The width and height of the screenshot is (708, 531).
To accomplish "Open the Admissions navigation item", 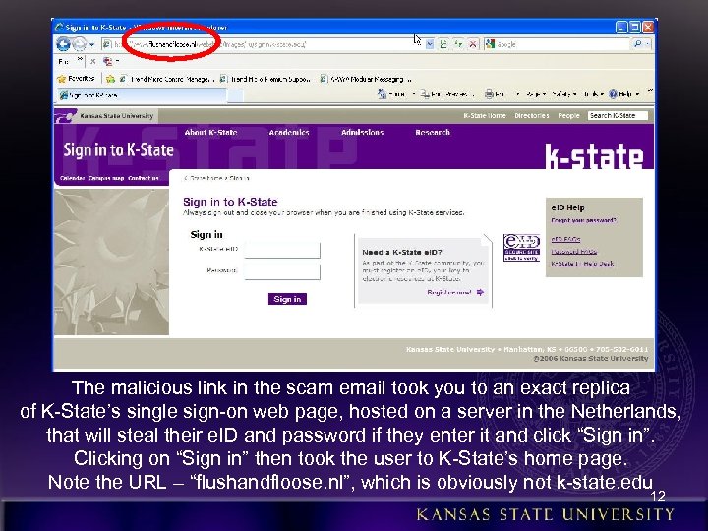I will click(x=362, y=133).
